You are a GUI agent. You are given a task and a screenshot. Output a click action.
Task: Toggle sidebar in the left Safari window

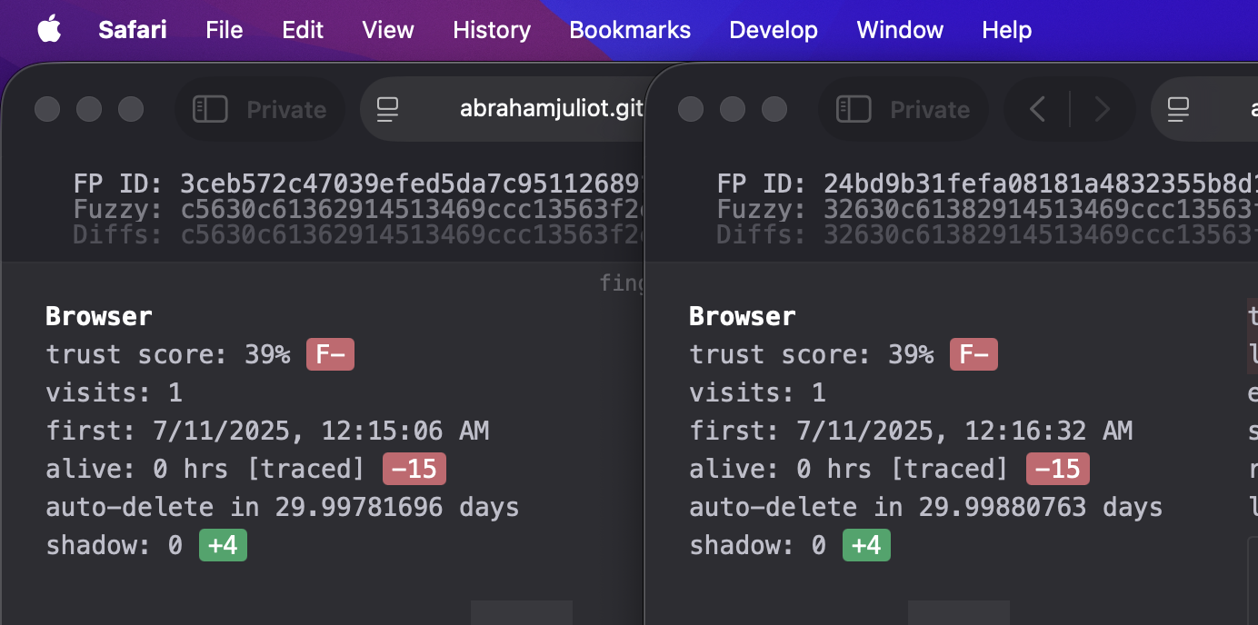[x=210, y=110]
